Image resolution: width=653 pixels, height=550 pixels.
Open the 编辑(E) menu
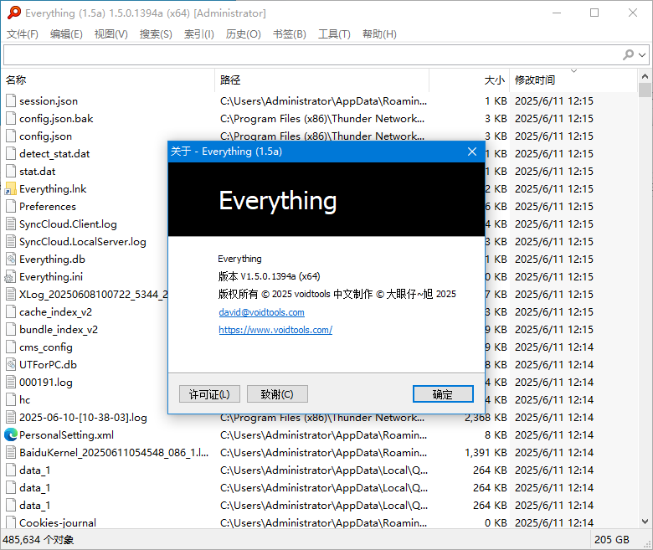(x=66, y=34)
